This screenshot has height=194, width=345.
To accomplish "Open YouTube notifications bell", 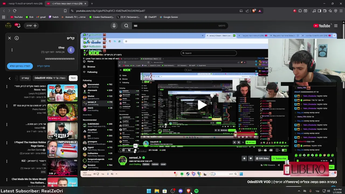I will pos(18,26).
